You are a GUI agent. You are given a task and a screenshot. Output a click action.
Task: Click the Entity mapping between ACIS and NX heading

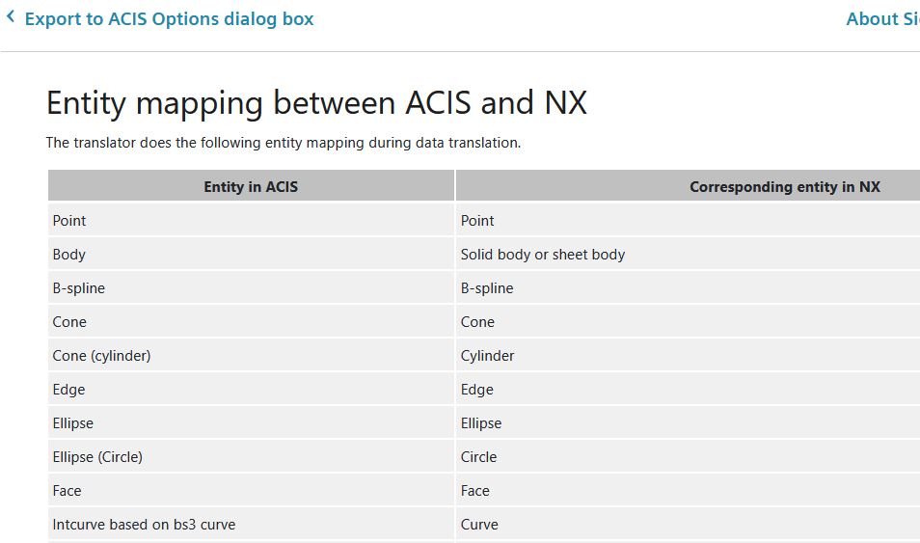pos(316,103)
